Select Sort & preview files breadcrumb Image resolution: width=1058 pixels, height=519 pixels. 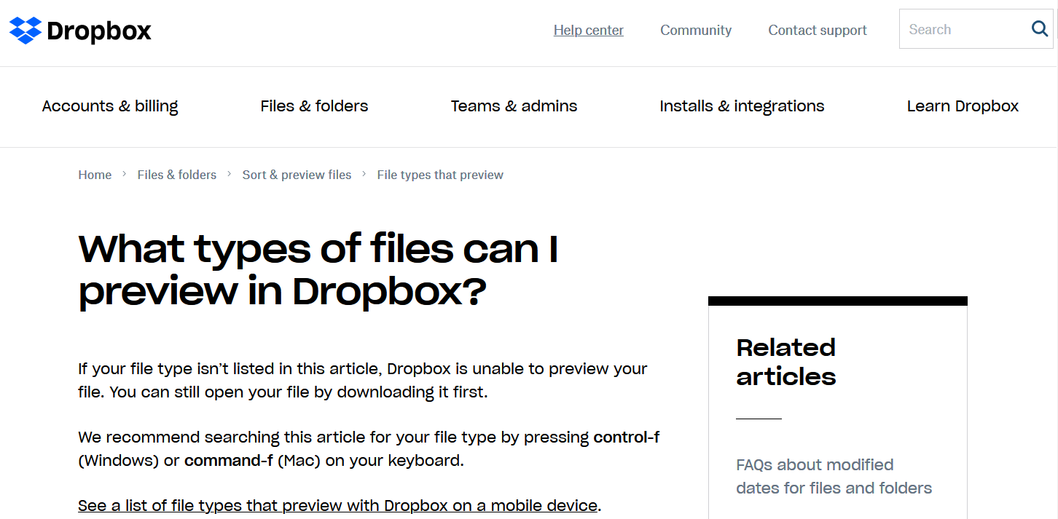pos(297,175)
